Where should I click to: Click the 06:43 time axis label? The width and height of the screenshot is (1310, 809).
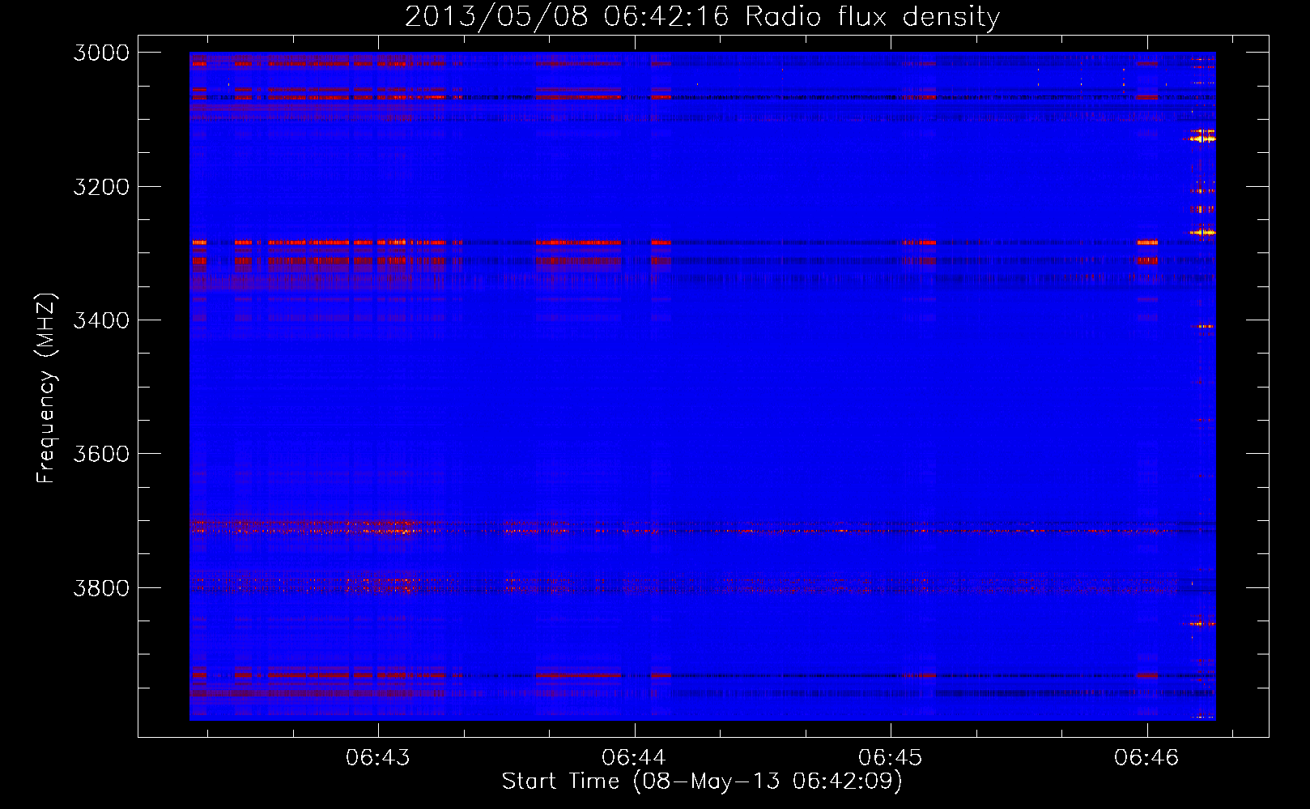click(378, 758)
